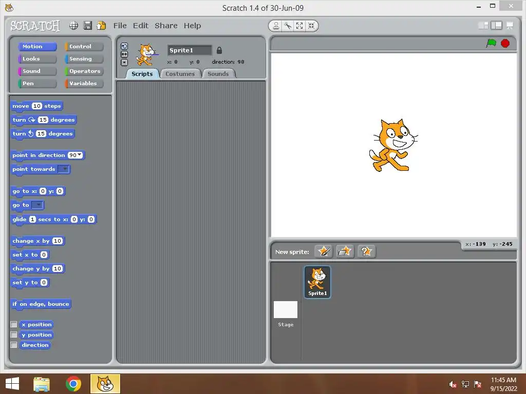The height and width of the screenshot is (394, 526).
Task: Click the Sprite1 name field
Action: point(190,50)
